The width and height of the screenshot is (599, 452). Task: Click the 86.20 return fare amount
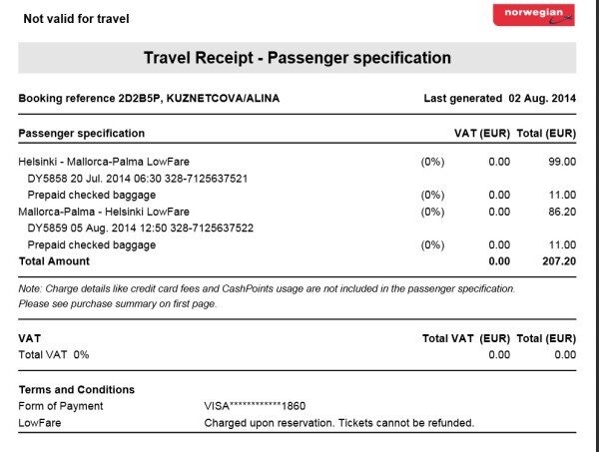pos(562,212)
